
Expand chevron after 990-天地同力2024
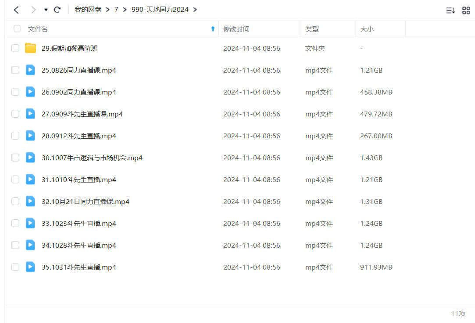tap(195, 10)
